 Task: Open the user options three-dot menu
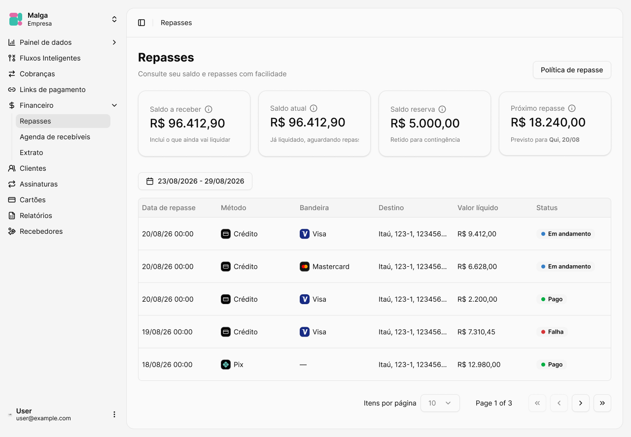coord(114,414)
